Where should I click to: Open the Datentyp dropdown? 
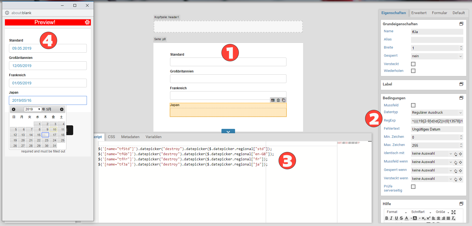click(437, 113)
